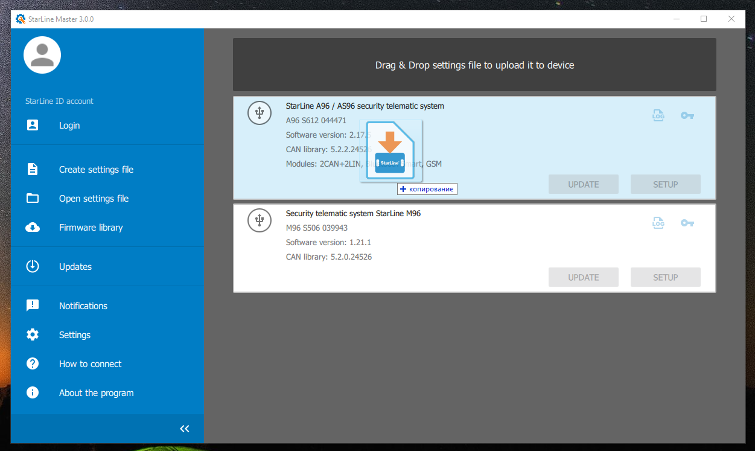Click the dragged StarLine settings file icon
755x451 pixels.
coord(390,150)
